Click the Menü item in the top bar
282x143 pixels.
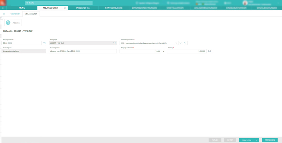22,8
